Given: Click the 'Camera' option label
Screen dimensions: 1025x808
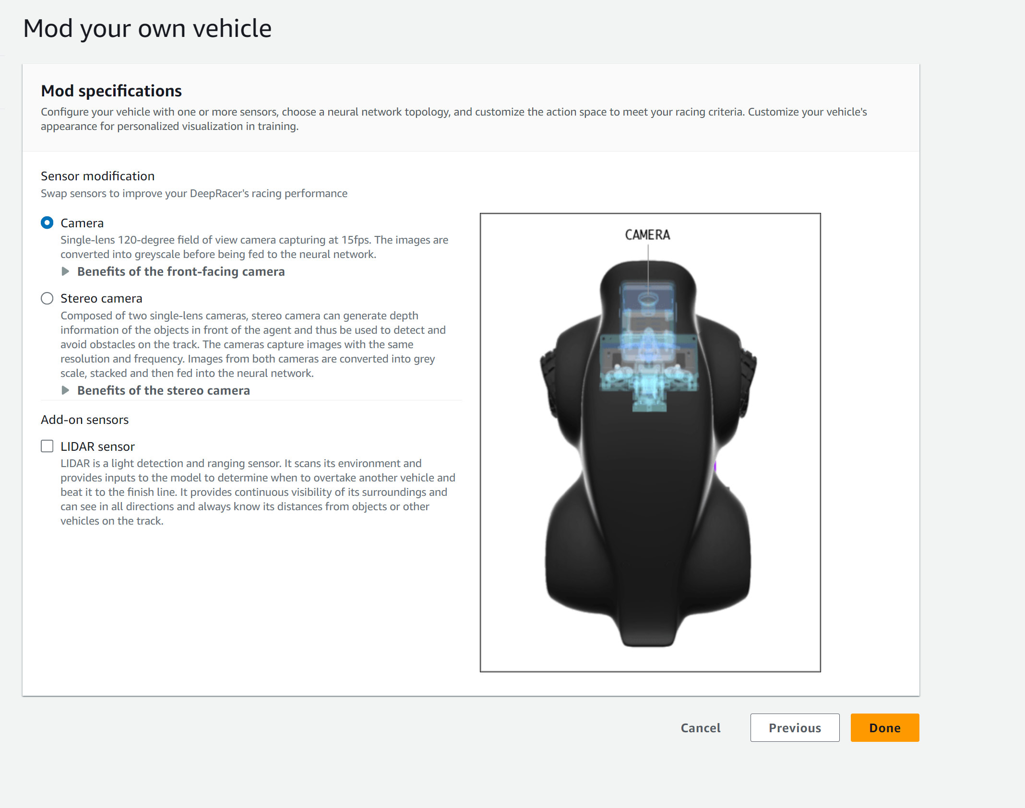Looking at the screenshot, I should click(82, 223).
